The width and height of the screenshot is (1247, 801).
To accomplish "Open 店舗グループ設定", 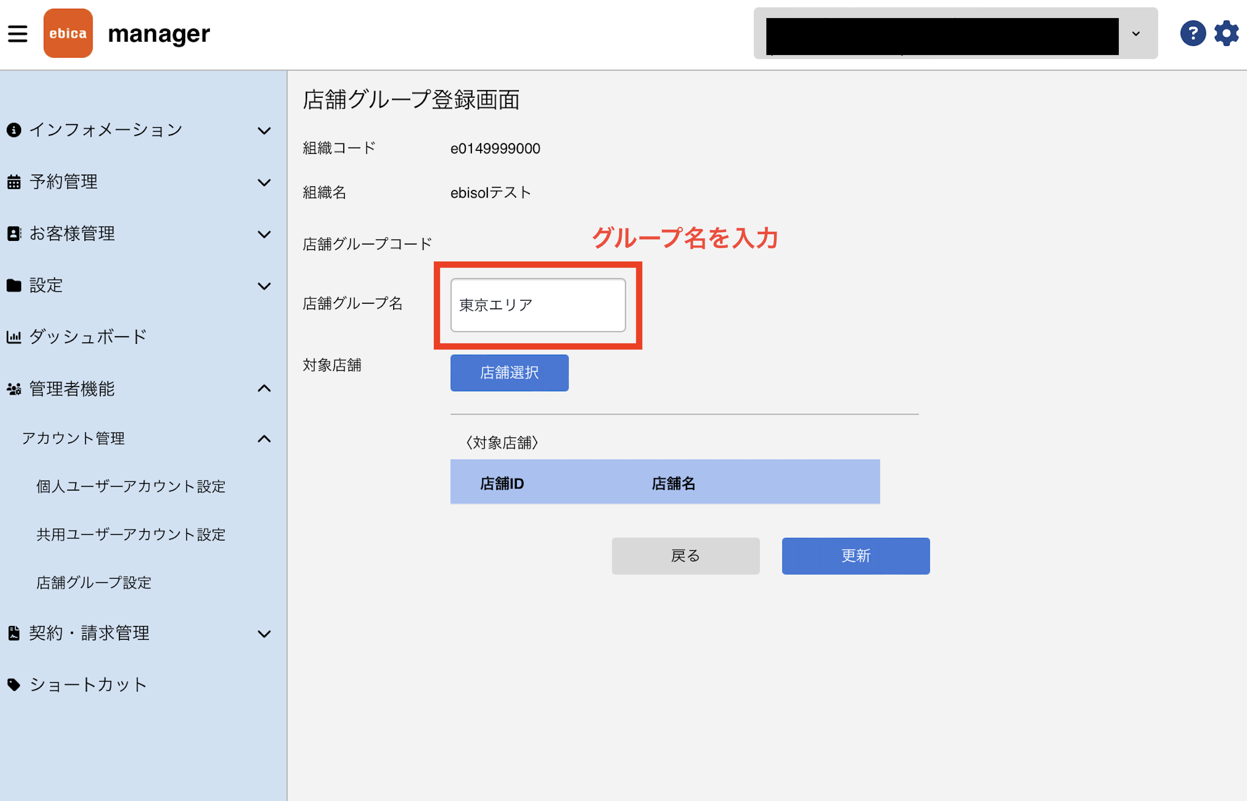I will (94, 583).
